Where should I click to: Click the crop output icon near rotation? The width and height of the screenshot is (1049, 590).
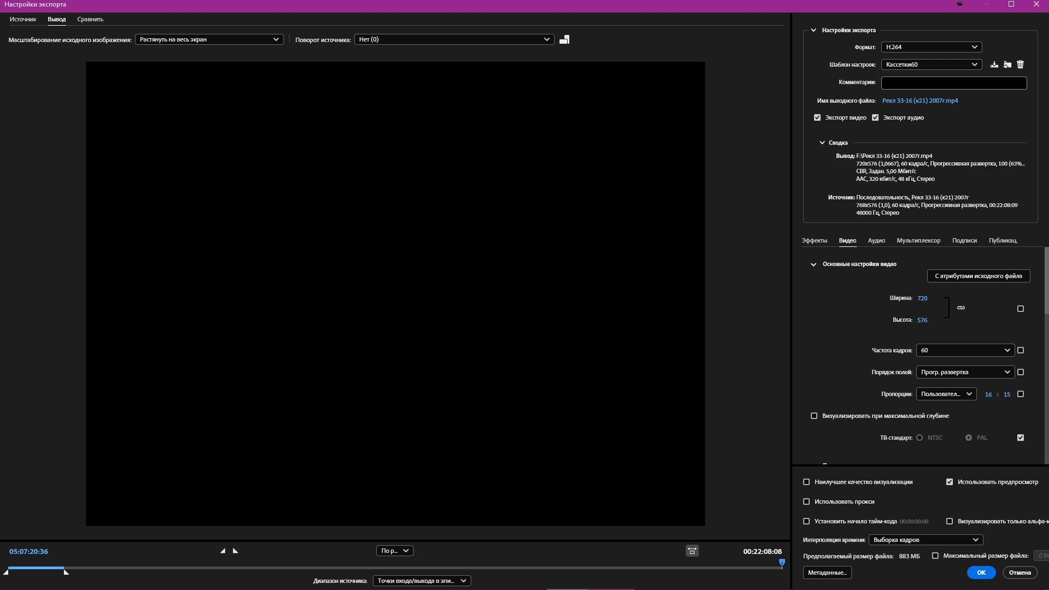[x=564, y=39]
